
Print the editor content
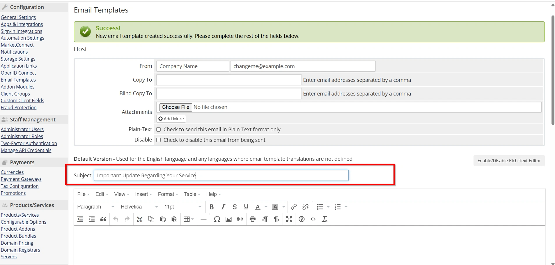coord(253,219)
